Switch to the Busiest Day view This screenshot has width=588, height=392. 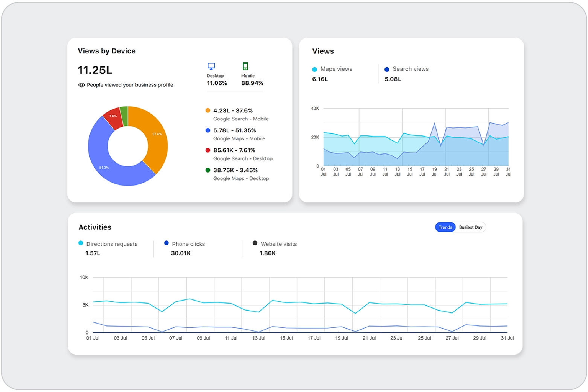[470, 227]
